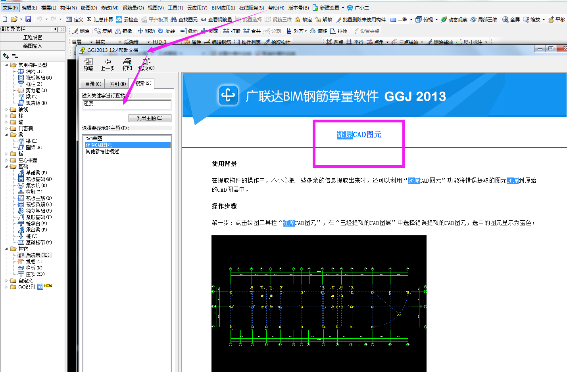Select the 拉伸 stretch tool
The height and width of the screenshot is (372, 567).
coord(338,31)
